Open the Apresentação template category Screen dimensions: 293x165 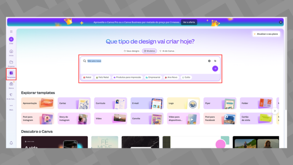pyautogui.click(x=38, y=103)
